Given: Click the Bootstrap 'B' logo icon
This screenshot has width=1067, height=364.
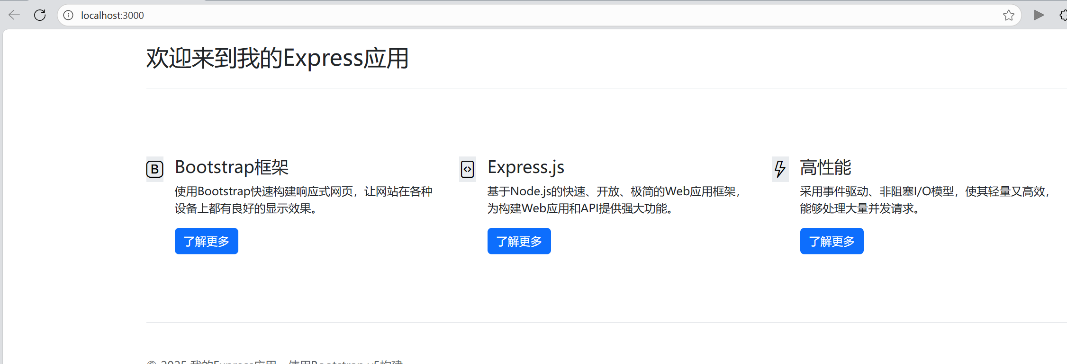Looking at the screenshot, I should pyautogui.click(x=155, y=169).
